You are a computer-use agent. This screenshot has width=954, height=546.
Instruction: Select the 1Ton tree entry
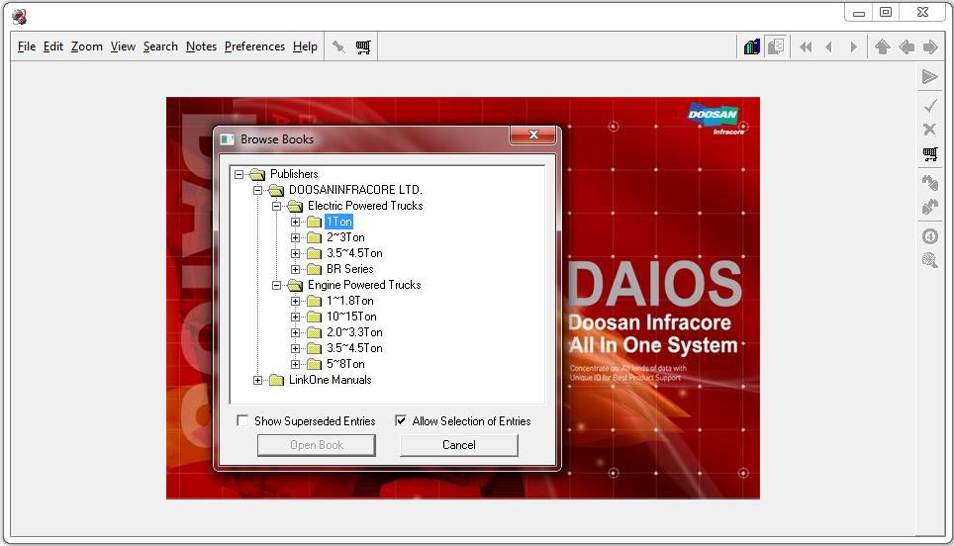[338, 222]
